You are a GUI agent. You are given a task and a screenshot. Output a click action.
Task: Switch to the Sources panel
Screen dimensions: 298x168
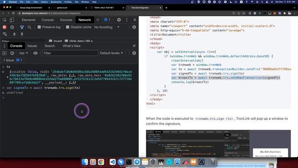(66, 20)
